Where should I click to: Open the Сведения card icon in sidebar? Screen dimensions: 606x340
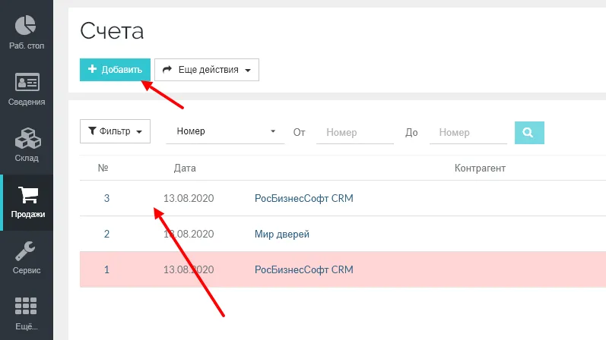pyautogui.click(x=27, y=82)
